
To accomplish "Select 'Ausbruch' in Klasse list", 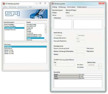I will coord(30,28).
